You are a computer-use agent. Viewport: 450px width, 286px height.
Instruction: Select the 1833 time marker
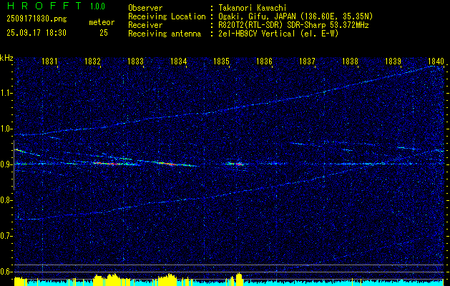pos(135,61)
